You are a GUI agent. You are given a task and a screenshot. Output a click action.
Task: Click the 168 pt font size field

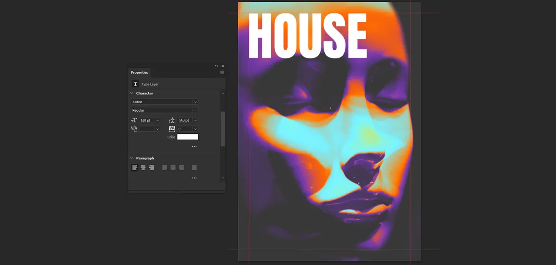[x=147, y=120]
